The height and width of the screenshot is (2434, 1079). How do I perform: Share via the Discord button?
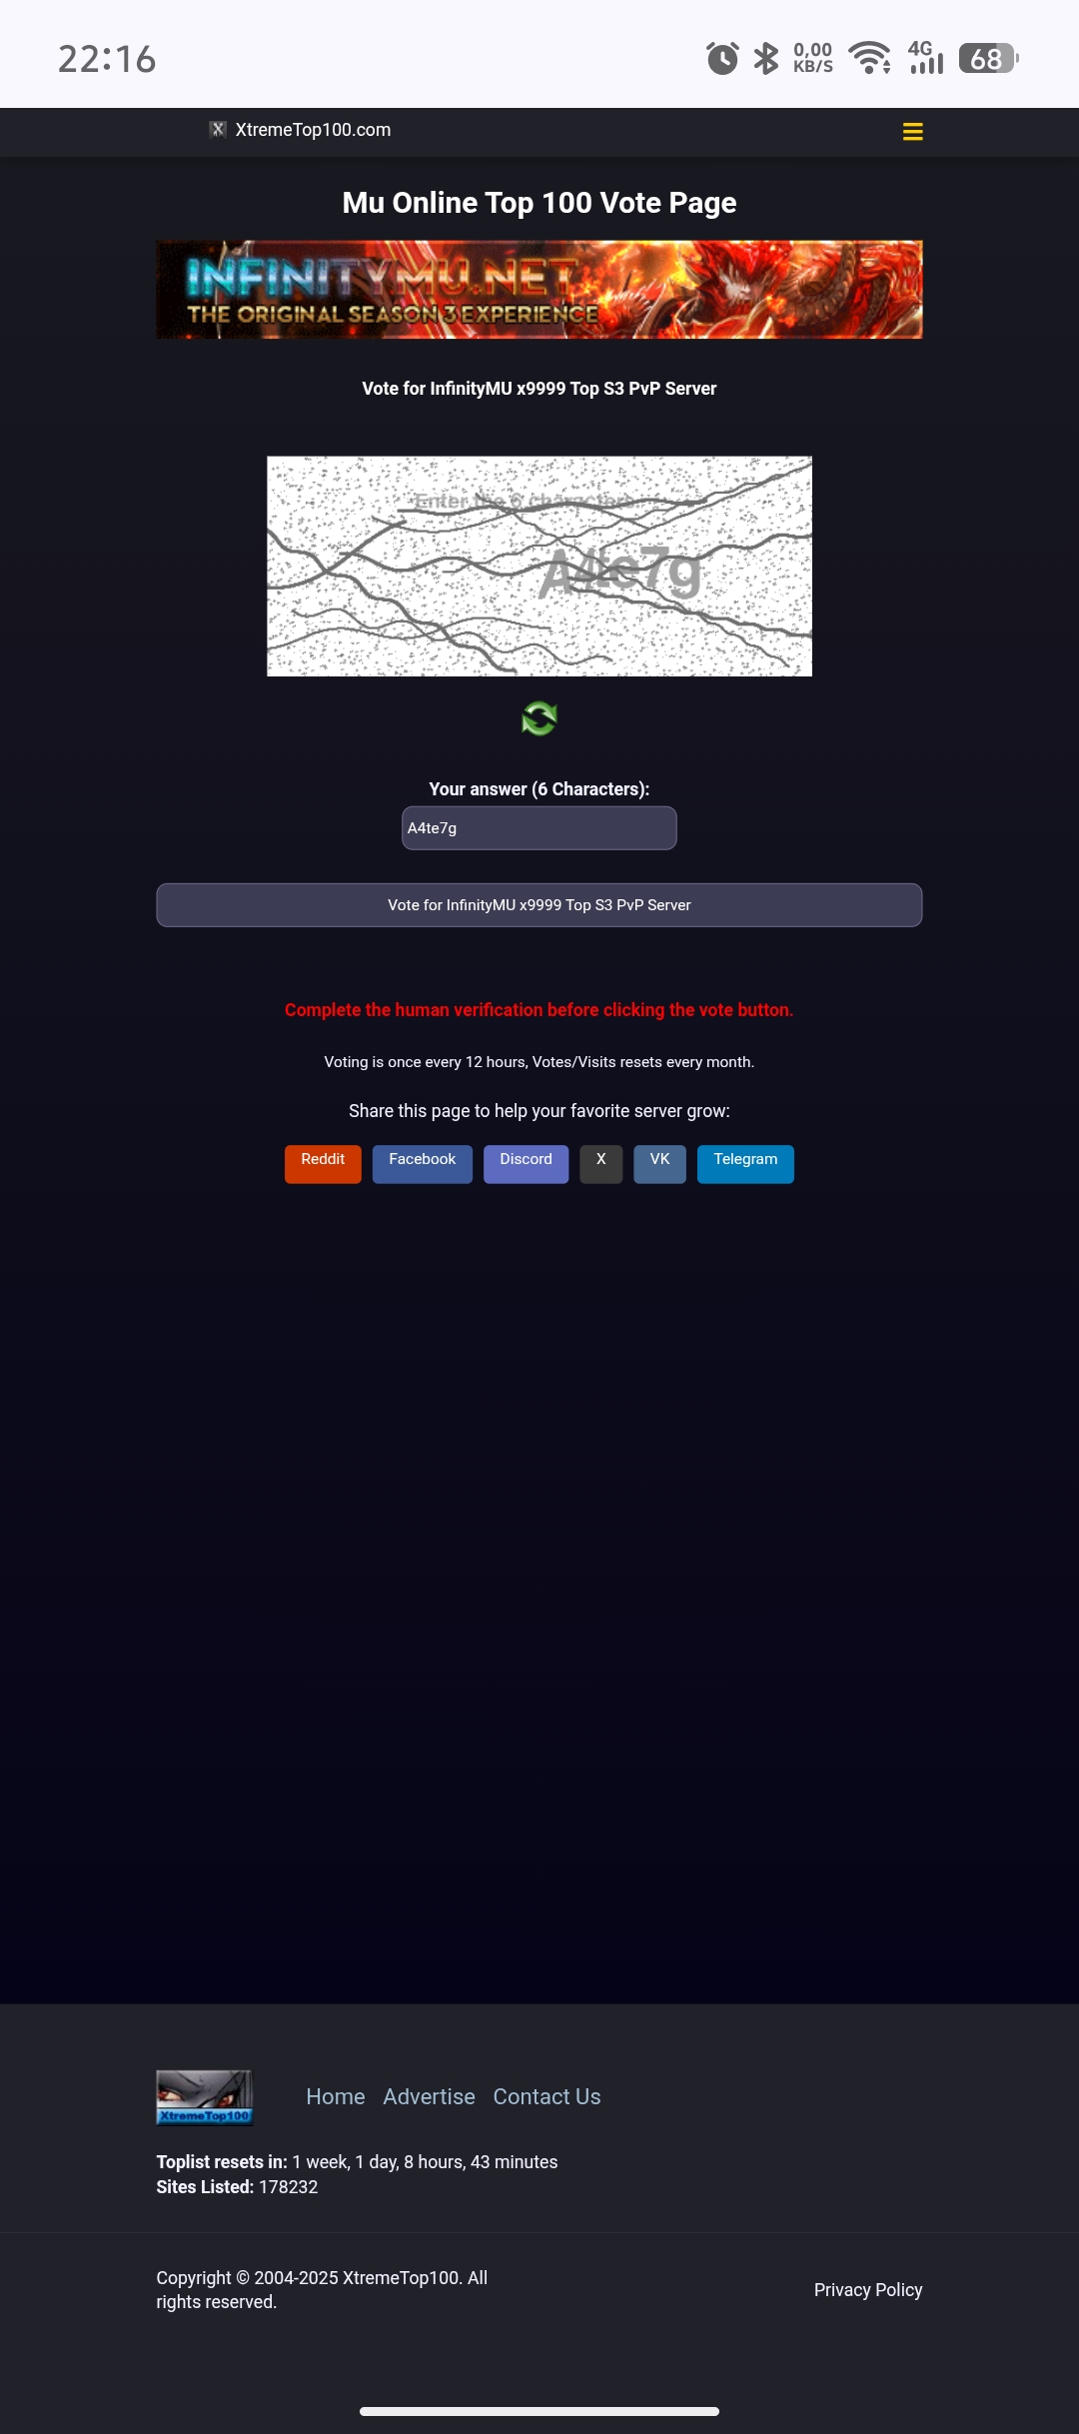click(527, 1164)
